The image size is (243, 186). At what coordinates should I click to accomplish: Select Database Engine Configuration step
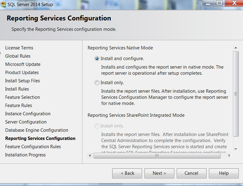click(x=36, y=130)
